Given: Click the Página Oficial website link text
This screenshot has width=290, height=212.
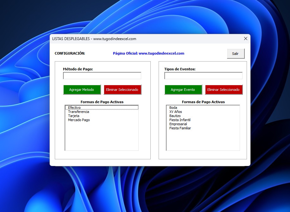Looking at the screenshot, I should tap(148, 53).
